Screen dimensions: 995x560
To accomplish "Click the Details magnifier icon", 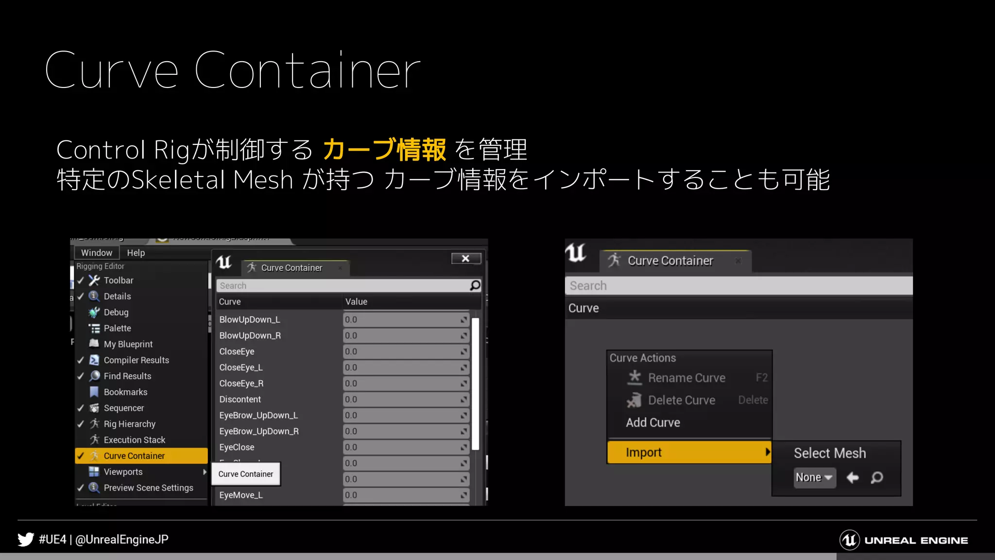I will pyautogui.click(x=94, y=296).
